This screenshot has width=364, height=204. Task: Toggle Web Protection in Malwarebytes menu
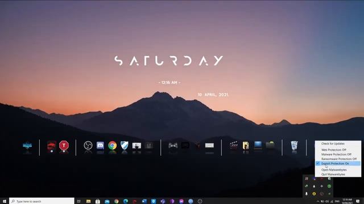(338, 150)
